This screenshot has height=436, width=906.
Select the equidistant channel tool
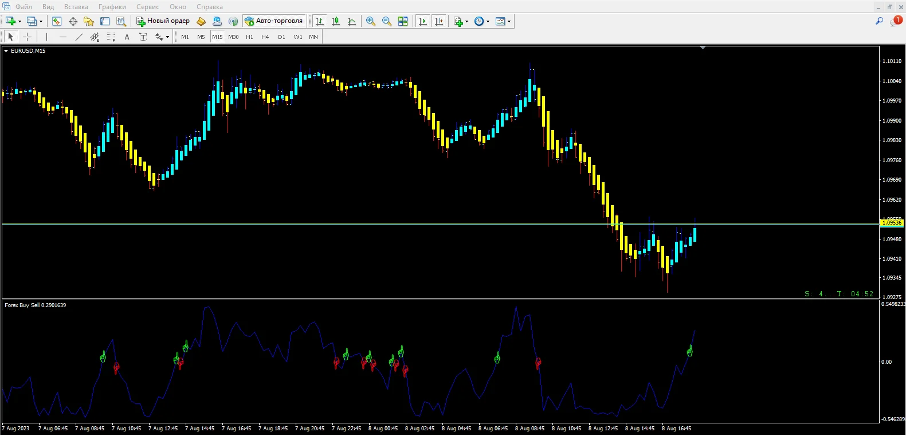coord(95,37)
